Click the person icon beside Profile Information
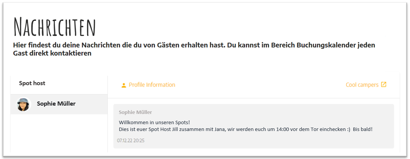410x159 pixels. pos(124,85)
